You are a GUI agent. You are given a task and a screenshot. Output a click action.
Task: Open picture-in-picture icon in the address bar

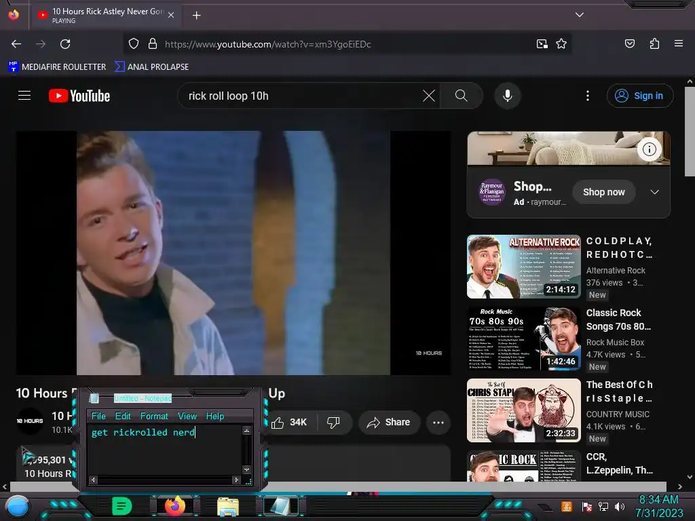pos(542,44)
